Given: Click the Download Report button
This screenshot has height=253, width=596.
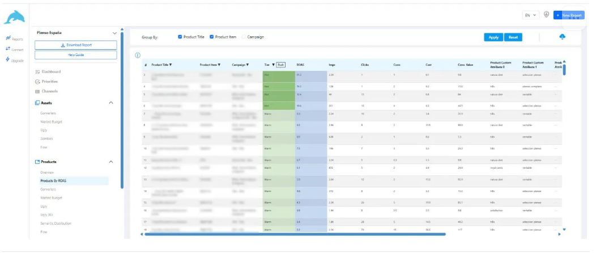Looking at the screenshot, I should tap(76, 45).
